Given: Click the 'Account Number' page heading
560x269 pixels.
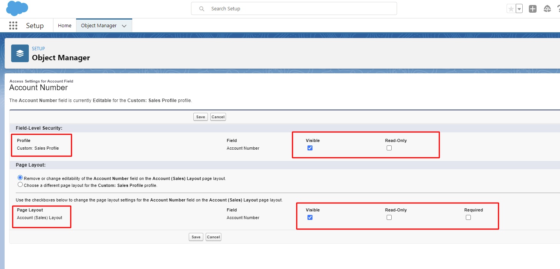Looking at the screenshot, I should pyautogui.click(x=38, y=87).
